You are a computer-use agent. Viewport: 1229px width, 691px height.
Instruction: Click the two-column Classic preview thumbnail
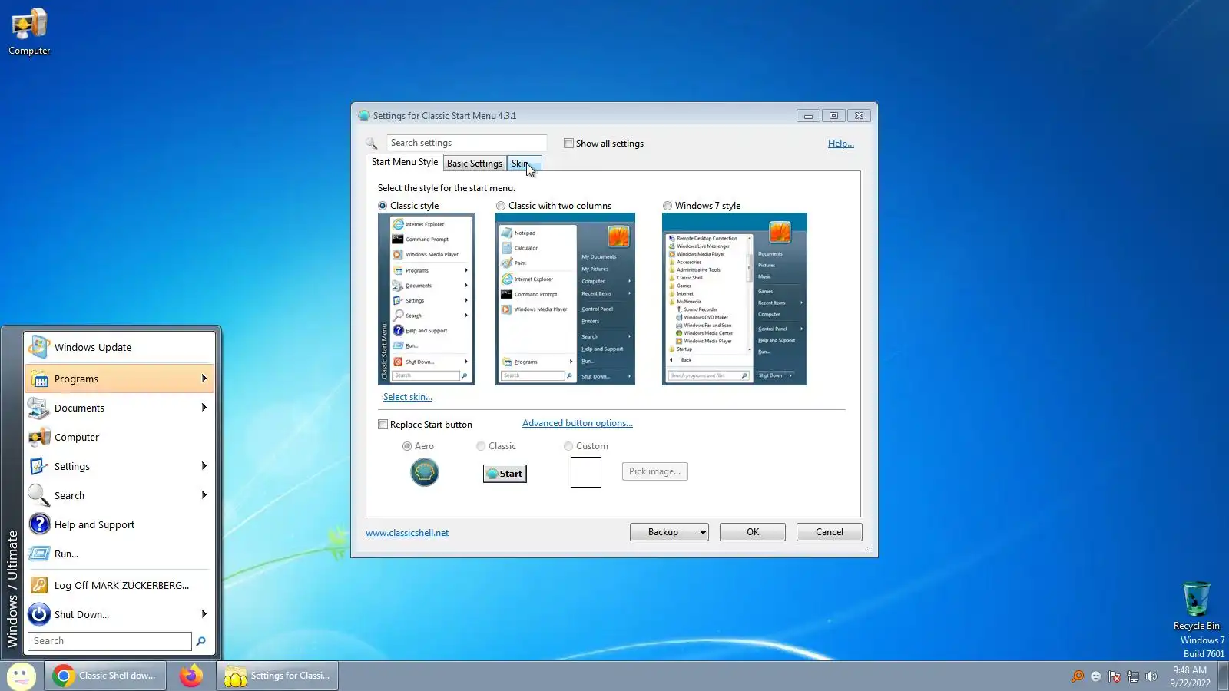565,299
